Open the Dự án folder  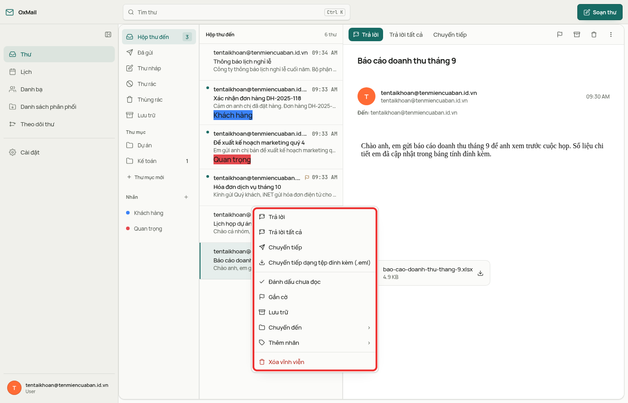pyautogui.click(x=159, y=145)
